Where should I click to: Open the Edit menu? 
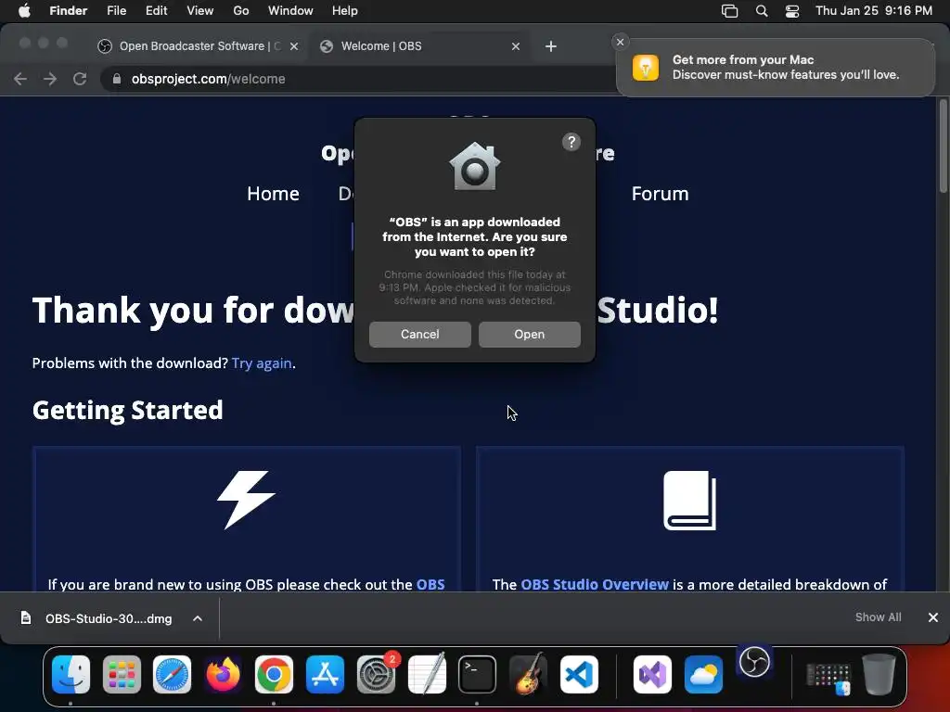tap(156, 11)
